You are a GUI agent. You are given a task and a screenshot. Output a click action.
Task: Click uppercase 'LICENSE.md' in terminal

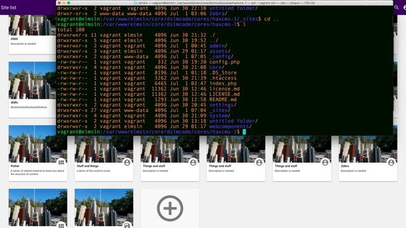225,94
